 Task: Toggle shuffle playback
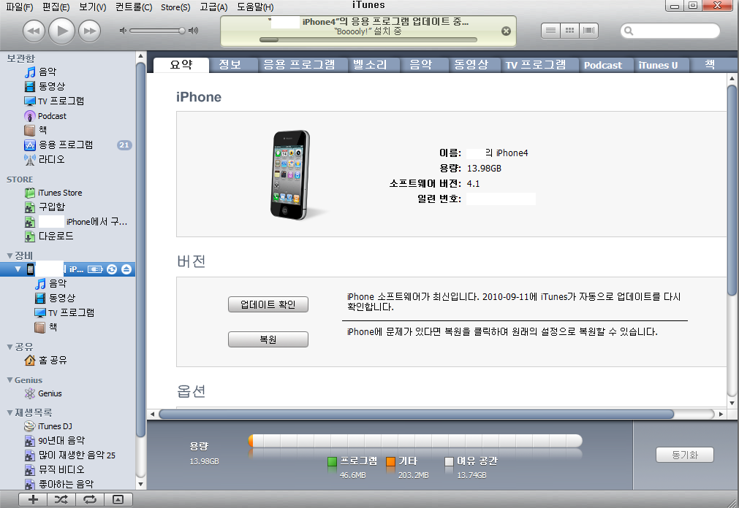tap(61, 499)
